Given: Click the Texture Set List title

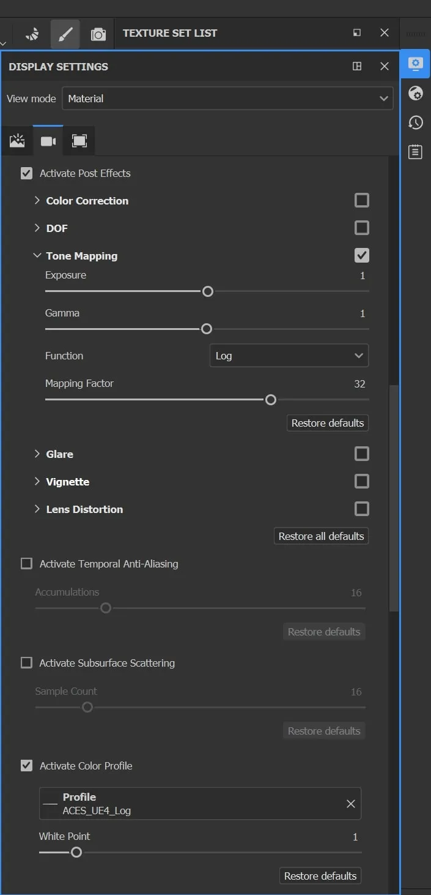Looking at the screenshot, I should coord(170,33).
